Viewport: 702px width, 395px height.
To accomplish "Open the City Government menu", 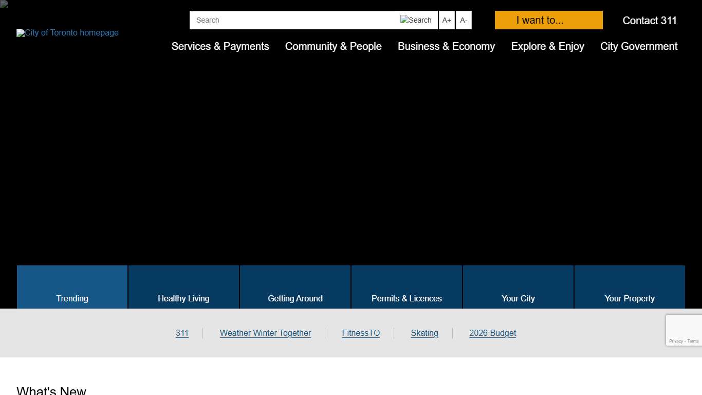I will [639, 46].
